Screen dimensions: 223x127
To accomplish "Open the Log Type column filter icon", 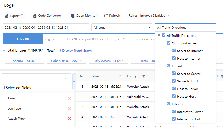I will [x=144, y=76].
